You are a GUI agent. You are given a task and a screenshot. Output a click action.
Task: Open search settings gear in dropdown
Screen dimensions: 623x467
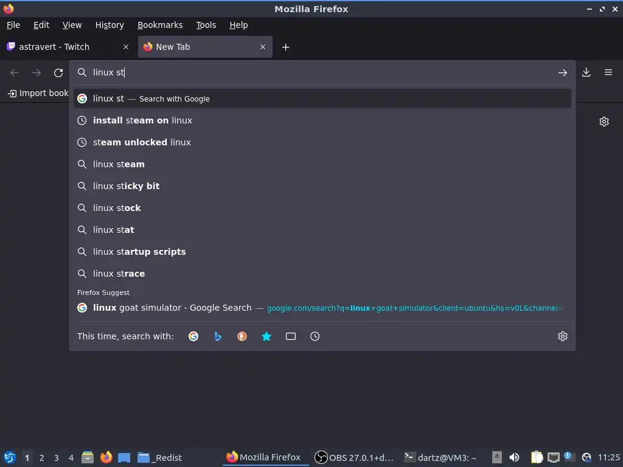click(563, 336)
